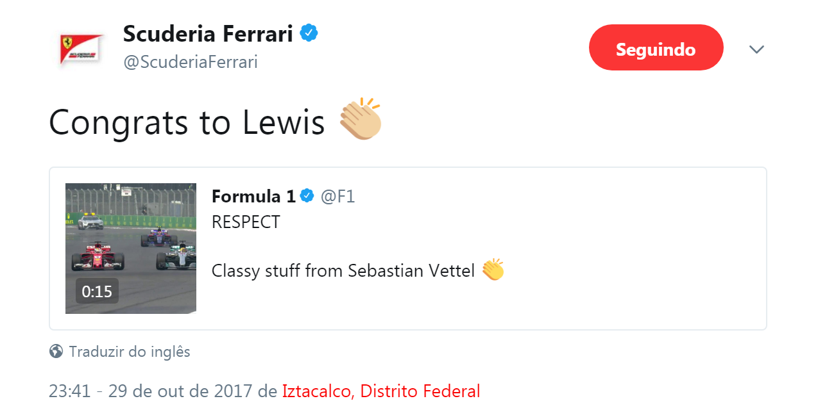
Task: Click the verified badge beside Formula 1
Action: click(307, 196)
